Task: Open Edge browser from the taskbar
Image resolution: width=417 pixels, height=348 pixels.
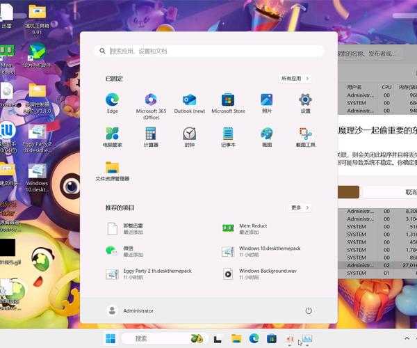Action: coord(254,339)
